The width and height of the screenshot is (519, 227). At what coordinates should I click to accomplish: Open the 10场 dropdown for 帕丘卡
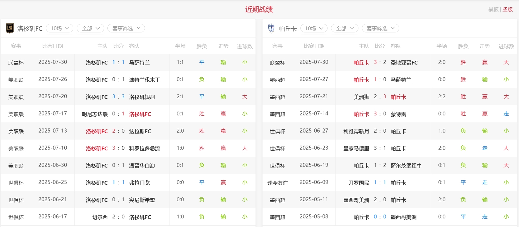click(x=314, y=28)
